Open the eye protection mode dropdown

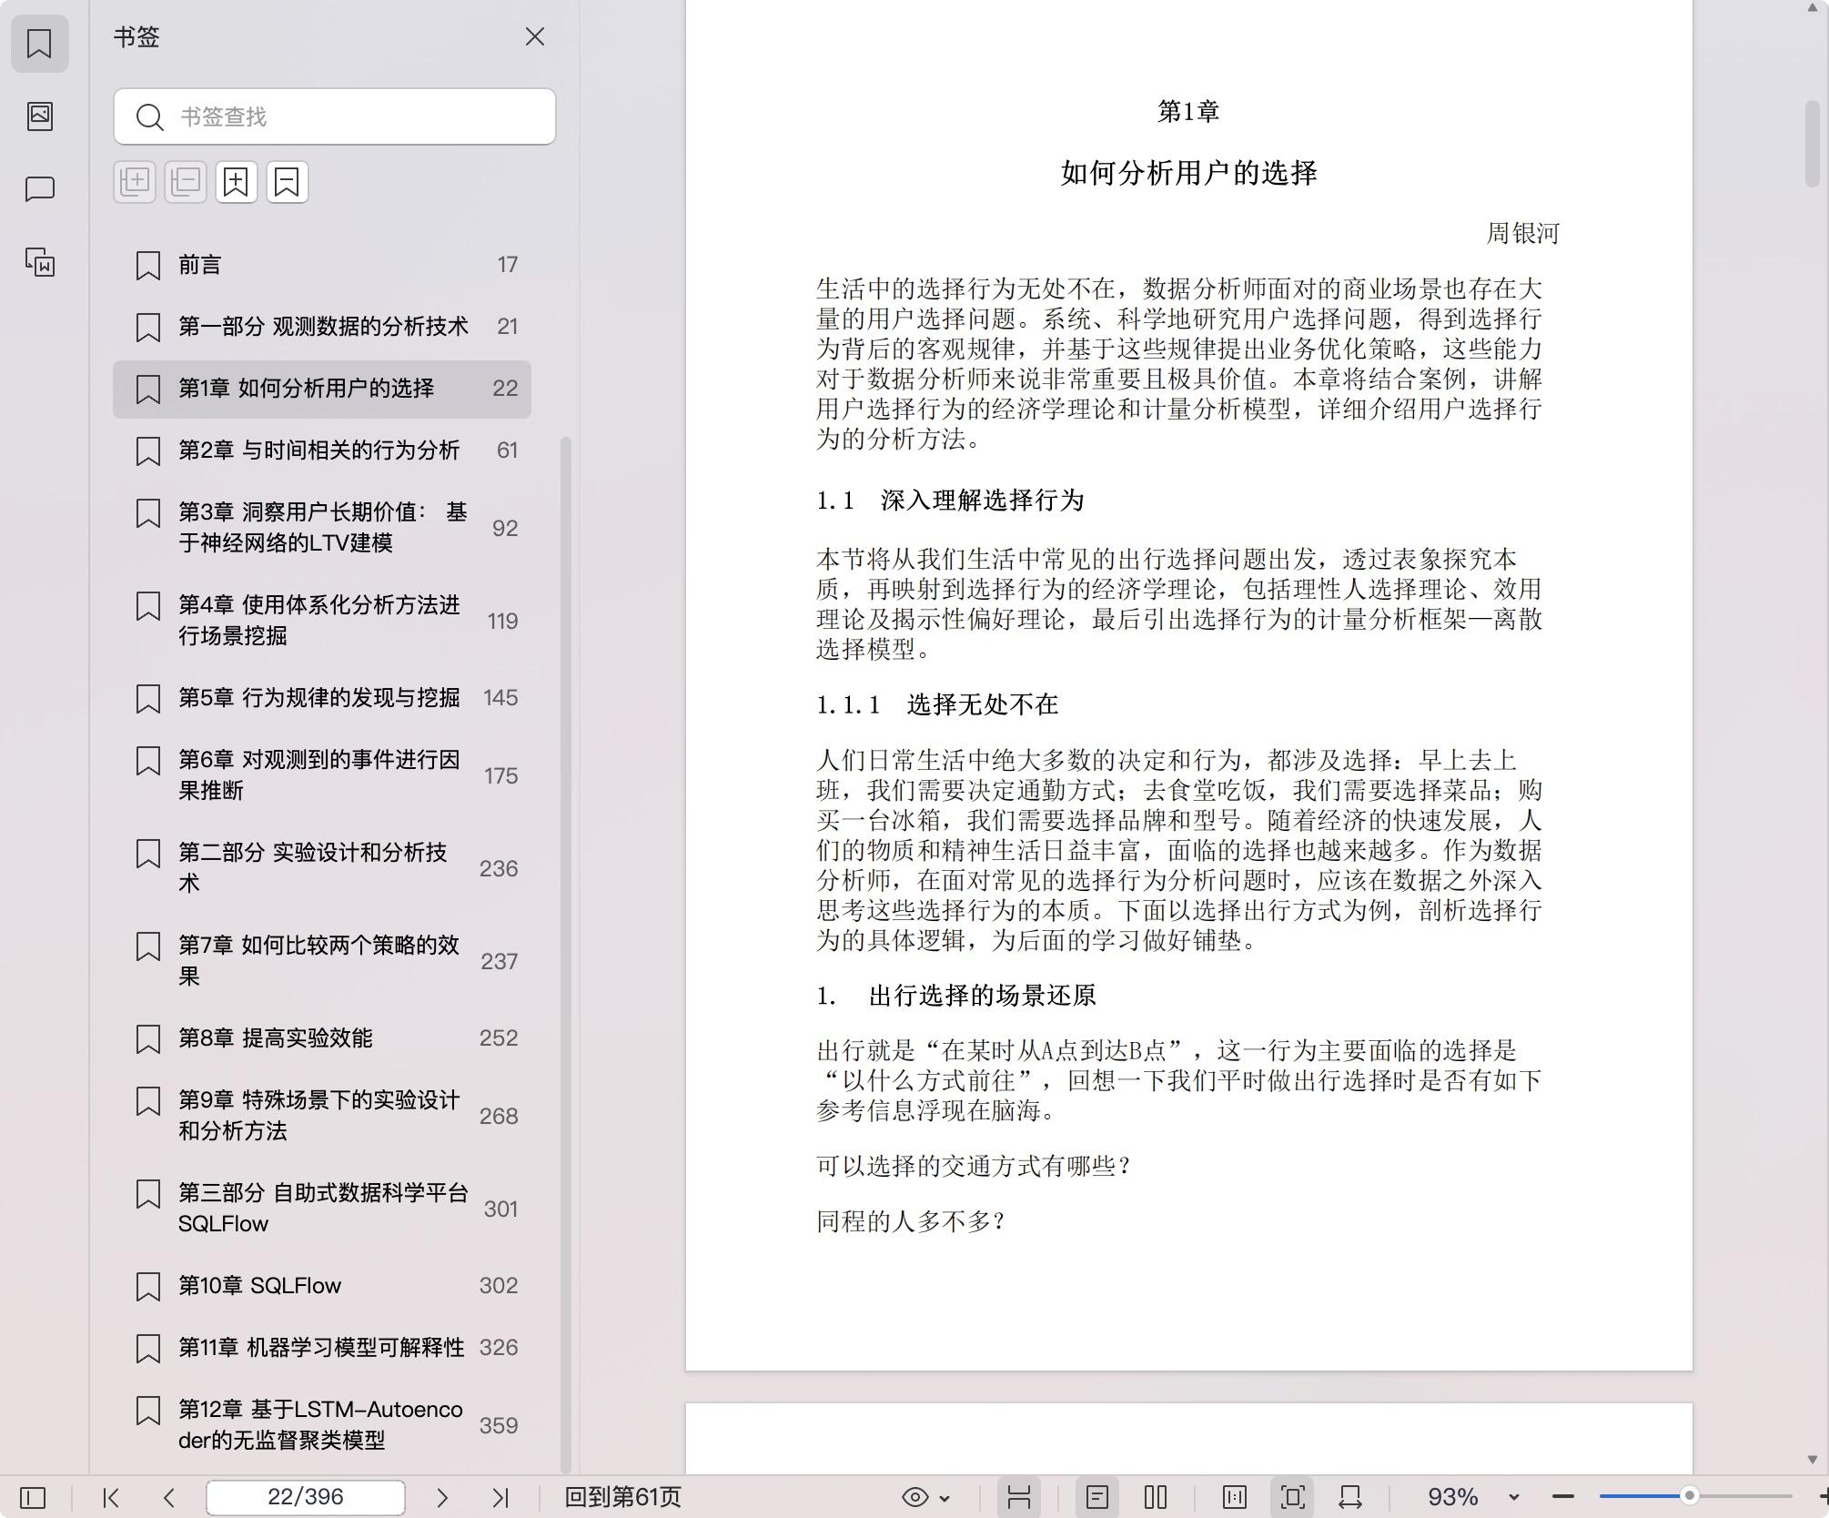tap(945, 1498)
